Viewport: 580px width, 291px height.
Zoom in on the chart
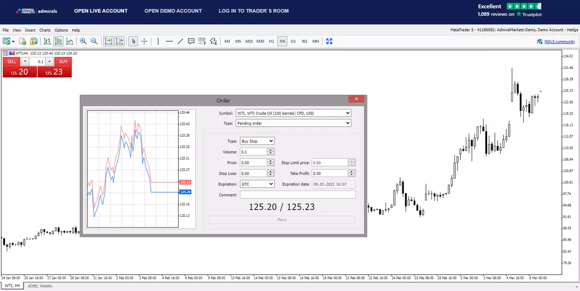(83, 41)
